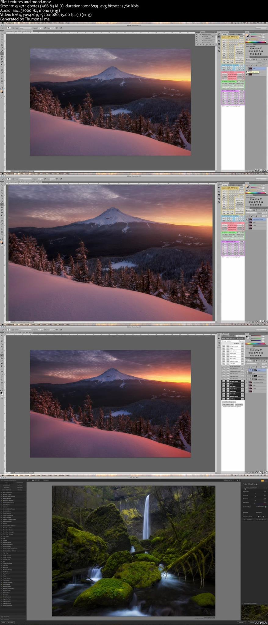The image size is (268, 625).
Task: Toggle Tonal Contrast layer visibility in second frame
Action: click(247, 219)
